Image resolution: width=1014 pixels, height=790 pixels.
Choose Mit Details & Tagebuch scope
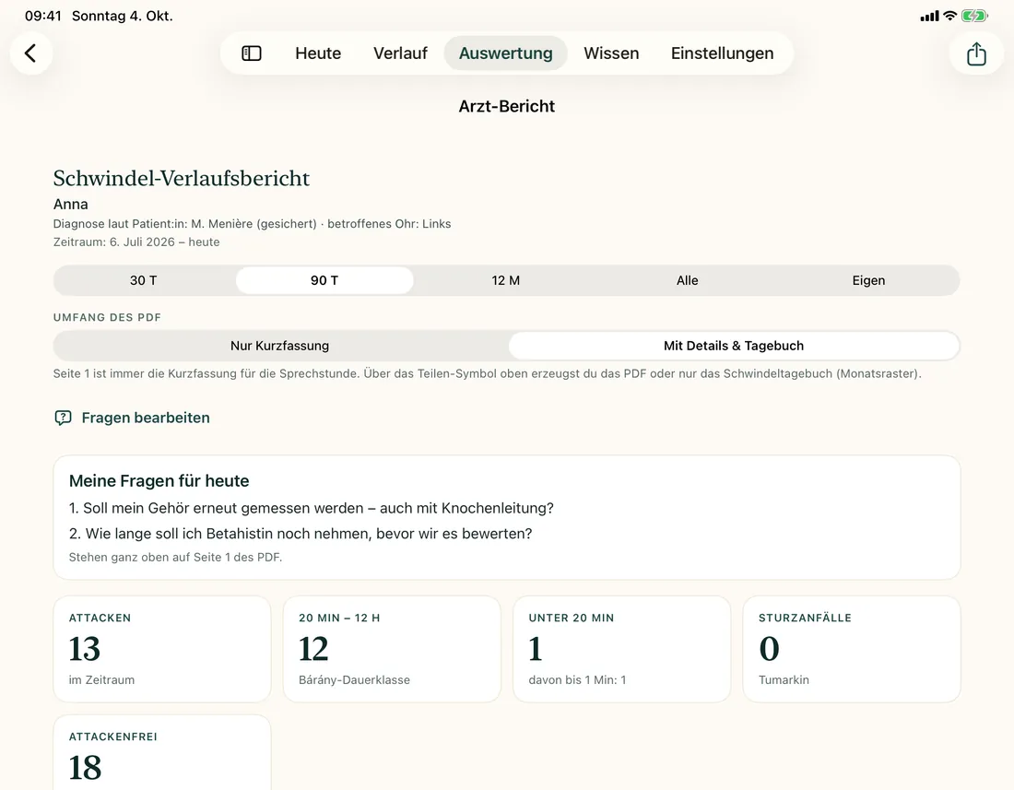(x=734, y=346)
